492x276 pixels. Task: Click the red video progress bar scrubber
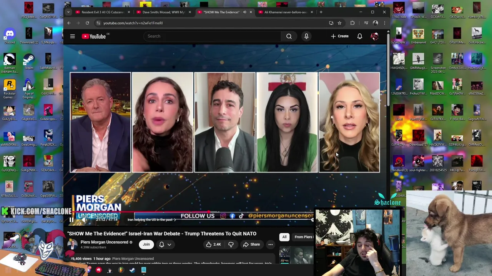[209, 212]
